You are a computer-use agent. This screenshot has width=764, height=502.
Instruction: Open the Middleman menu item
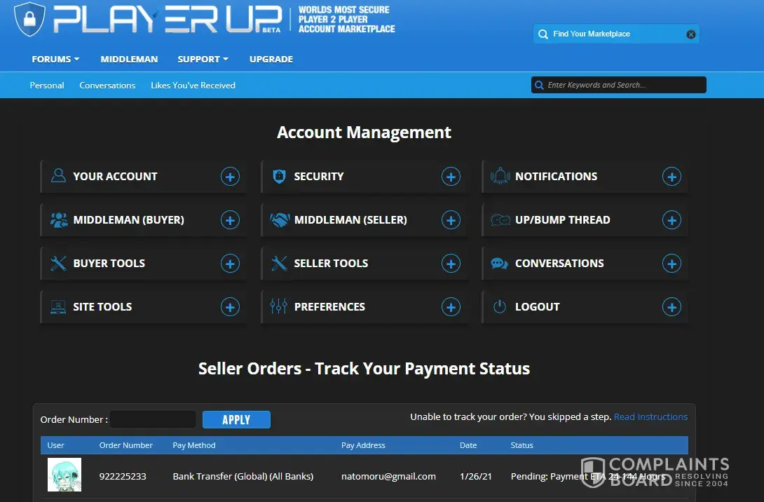[129, 60]
